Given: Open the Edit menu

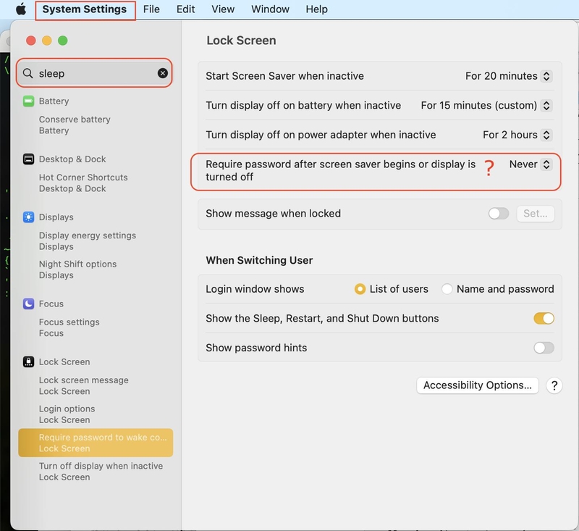Looking at the screenshot, I should point(185,9).
